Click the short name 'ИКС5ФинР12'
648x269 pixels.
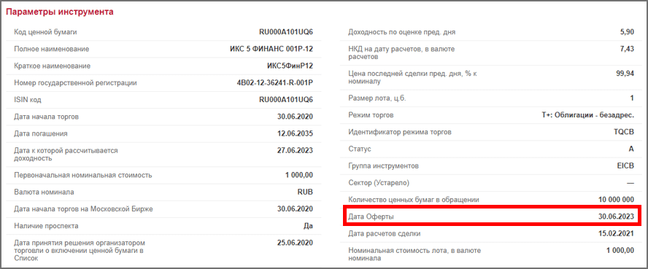tap(290, 66)
